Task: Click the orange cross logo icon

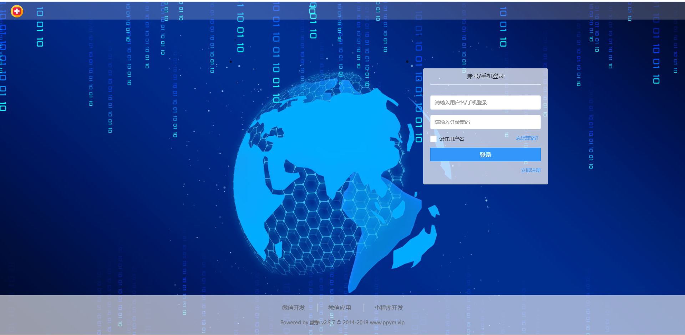Action: click(x=17, y=11)
